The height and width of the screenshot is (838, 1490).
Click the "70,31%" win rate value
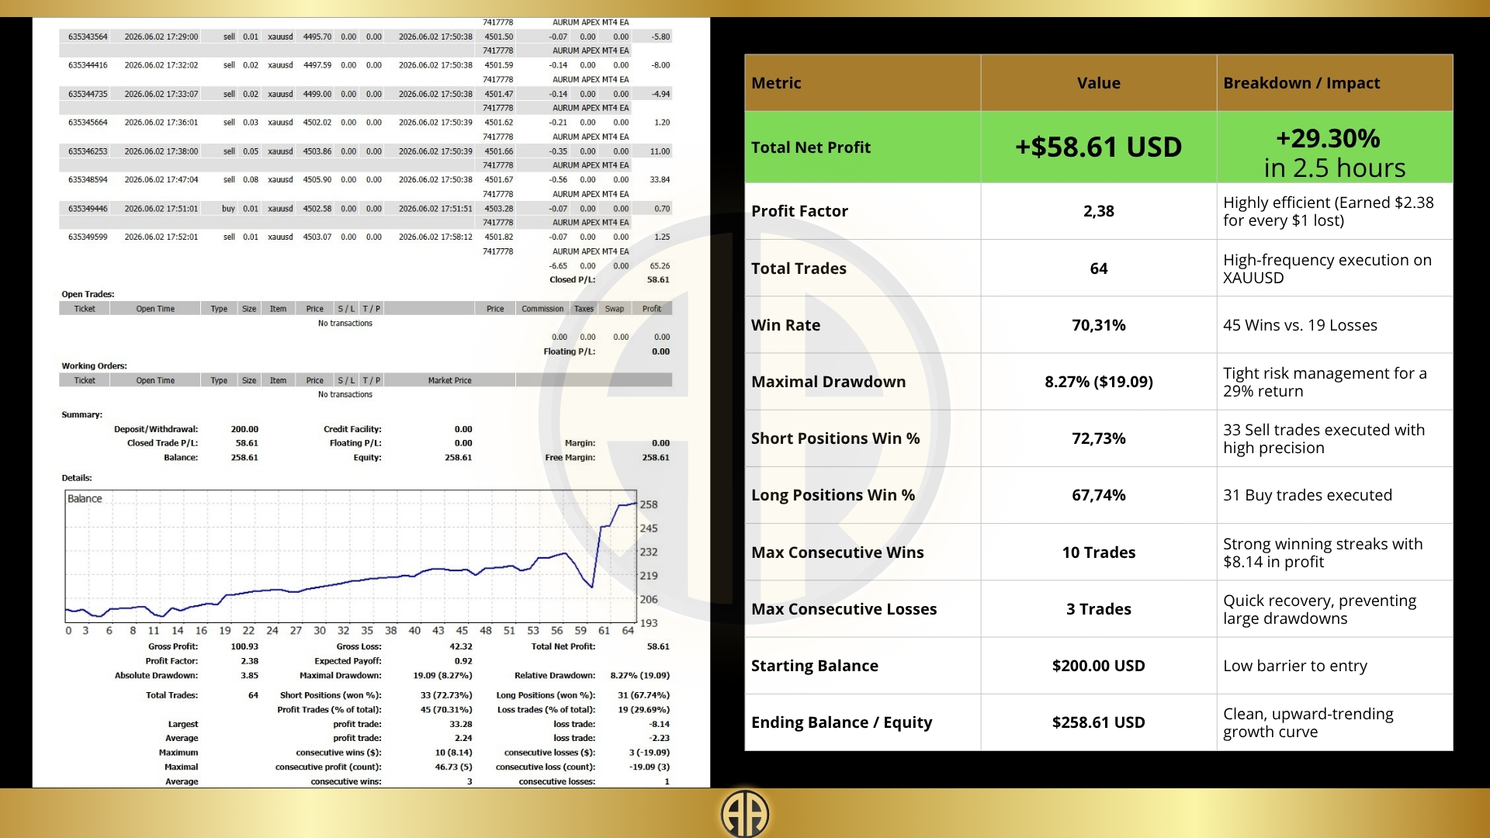click(x=1098, y=325)
